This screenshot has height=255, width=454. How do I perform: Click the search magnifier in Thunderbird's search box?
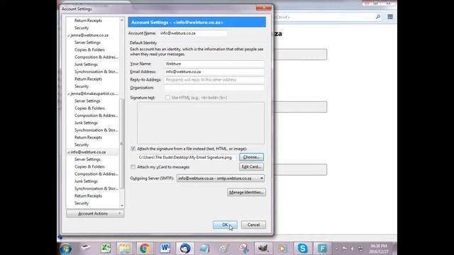point(378,17)
